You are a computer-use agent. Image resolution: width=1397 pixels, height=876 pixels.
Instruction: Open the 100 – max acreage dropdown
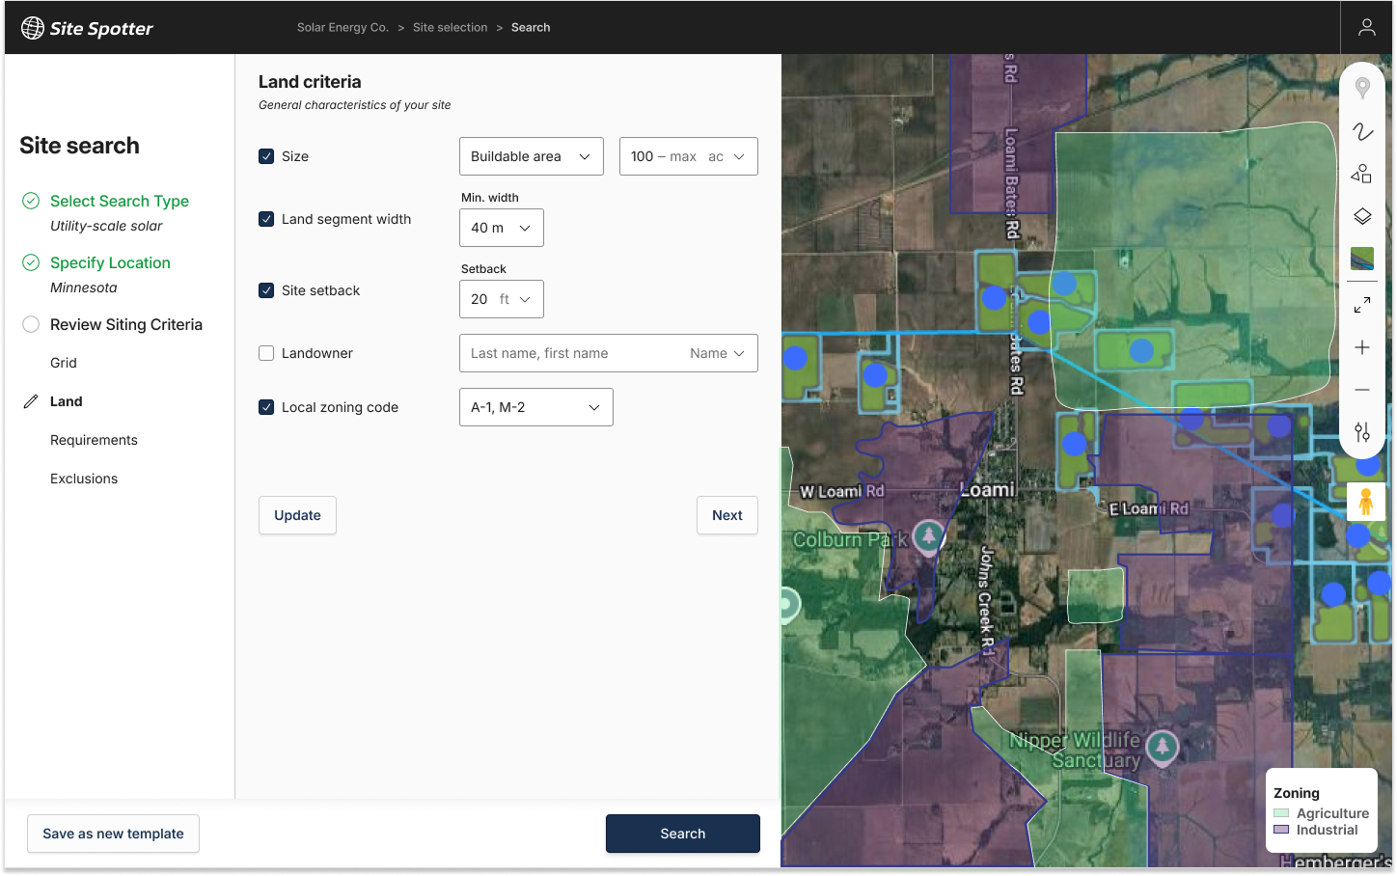click(x=688, y=156)
